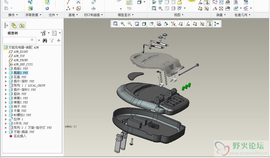Click the binoculars Find icon

(45, 40)
